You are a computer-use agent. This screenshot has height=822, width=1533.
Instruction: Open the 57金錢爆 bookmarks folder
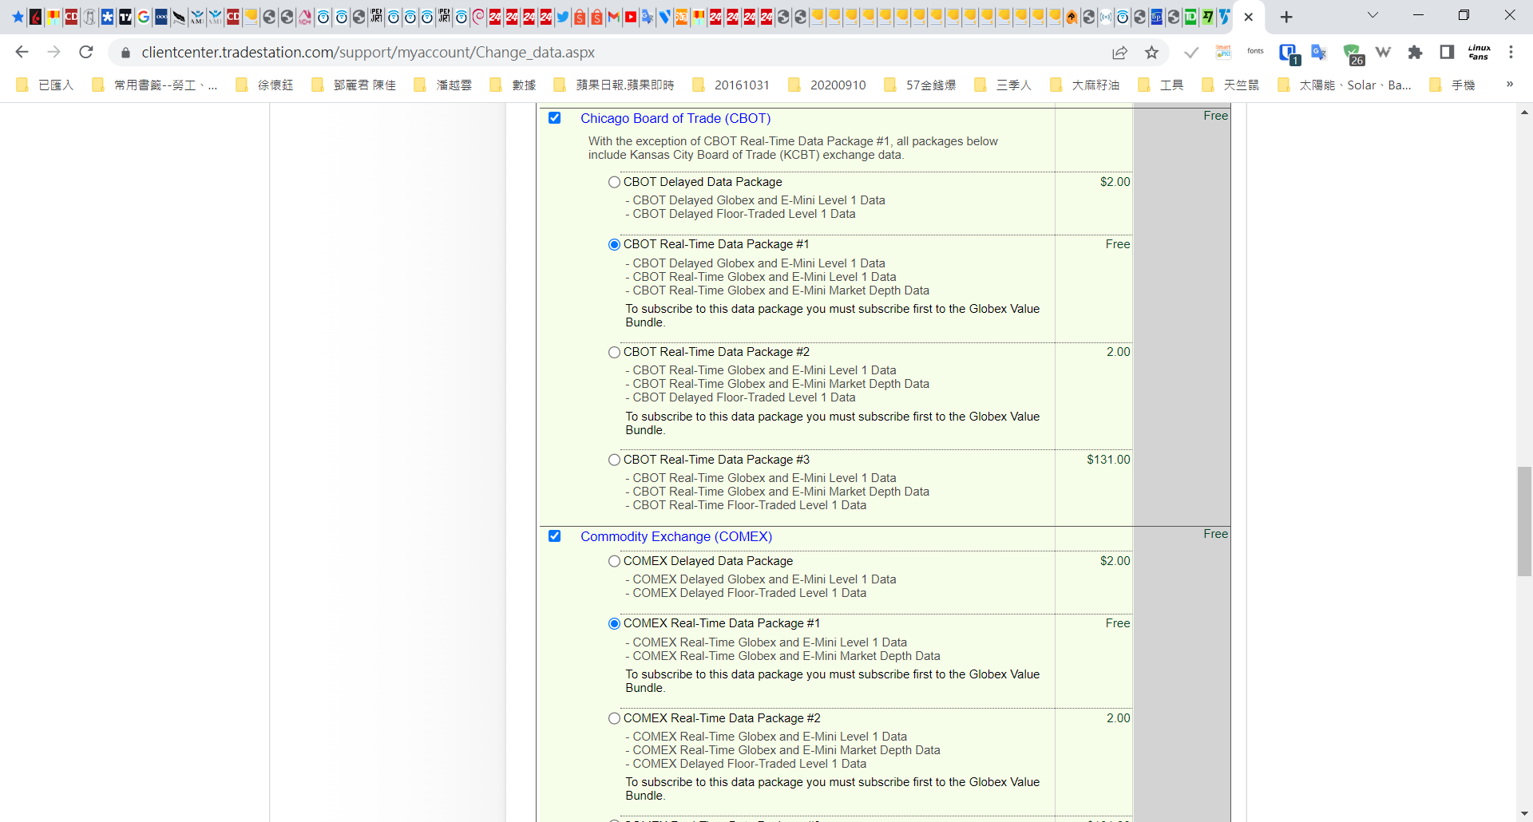coord(921,85)
